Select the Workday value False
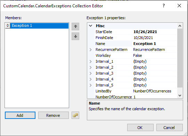The image size is (188, 136). (154, 55)
